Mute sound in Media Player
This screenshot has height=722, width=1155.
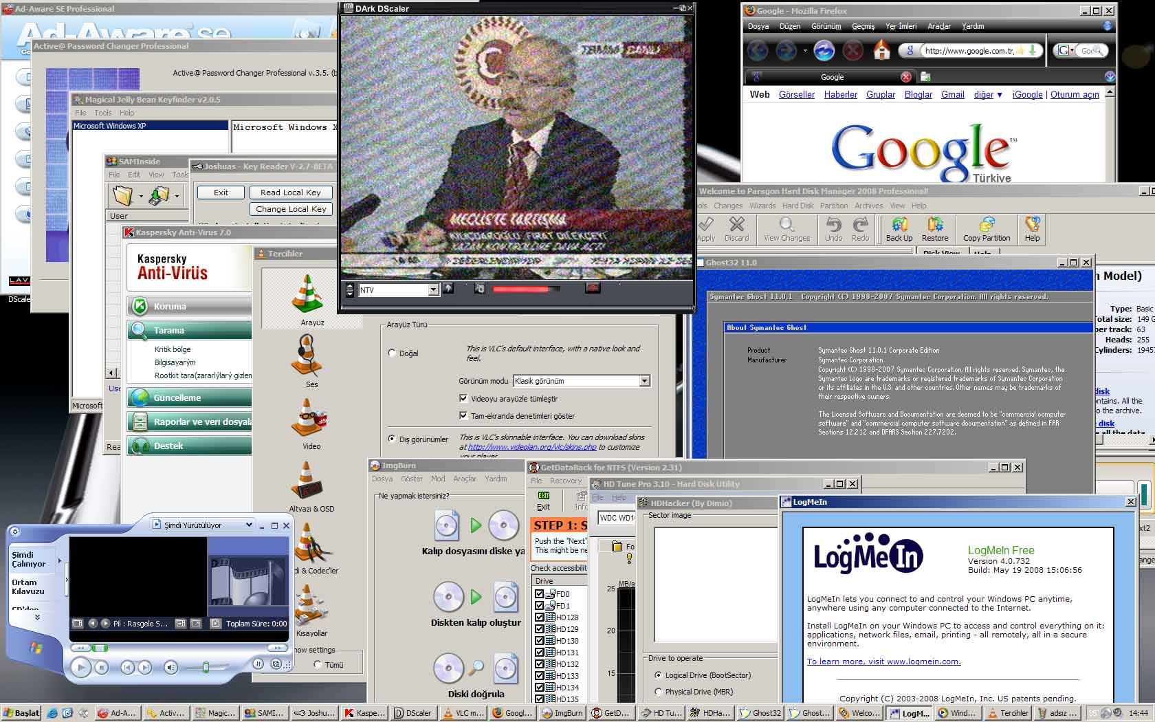pyautogui.click(x=170, y=667)
